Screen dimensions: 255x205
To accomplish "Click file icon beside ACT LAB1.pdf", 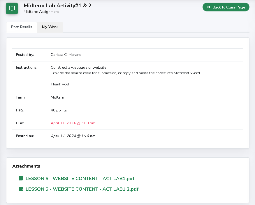I will point(21,178).
